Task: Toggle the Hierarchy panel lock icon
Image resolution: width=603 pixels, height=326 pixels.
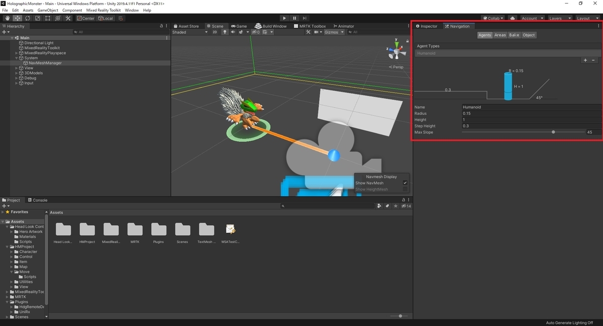Action: 161,26
